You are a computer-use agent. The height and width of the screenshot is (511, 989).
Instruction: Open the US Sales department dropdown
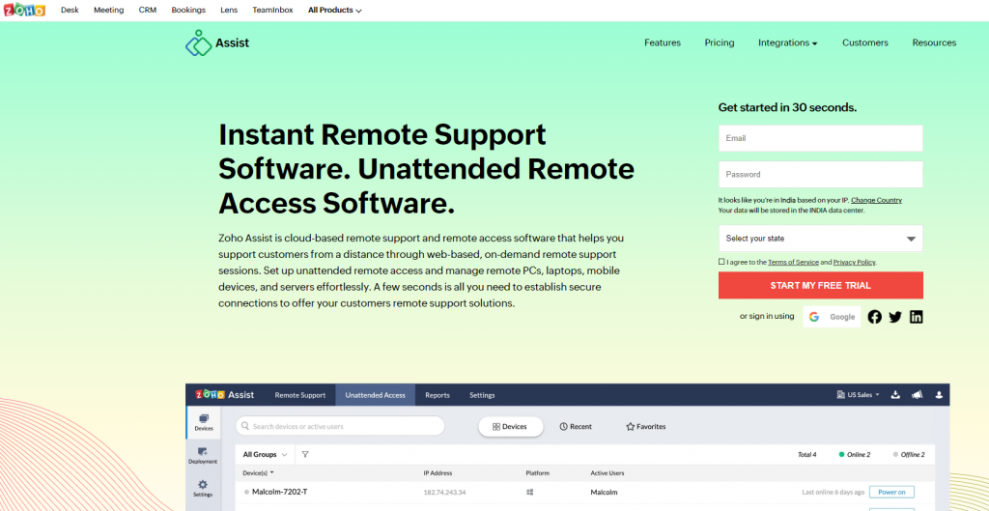tap(858, 395)
